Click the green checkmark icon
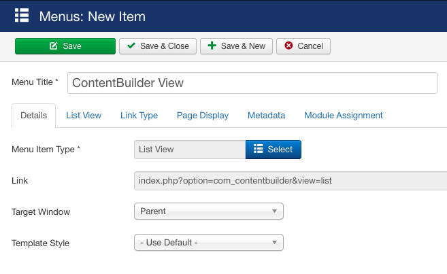This screenshot has height=274, width=447. pos(131,46)
